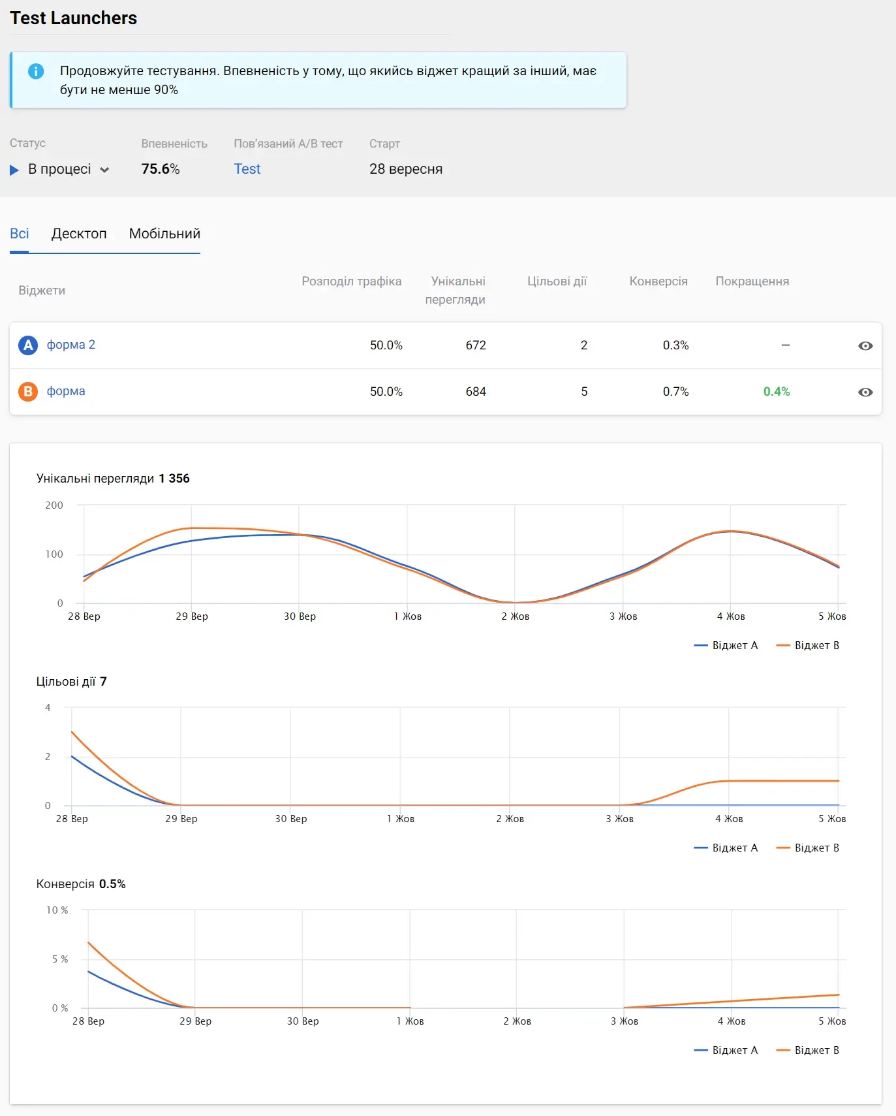Switch to the Мобільний tab

click(164, 234)
